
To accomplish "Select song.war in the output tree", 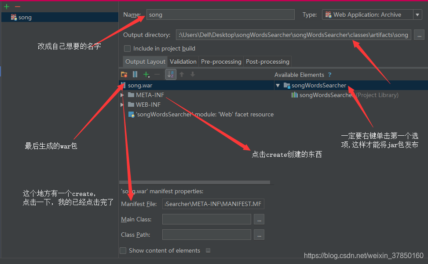I will coord(197,85).
